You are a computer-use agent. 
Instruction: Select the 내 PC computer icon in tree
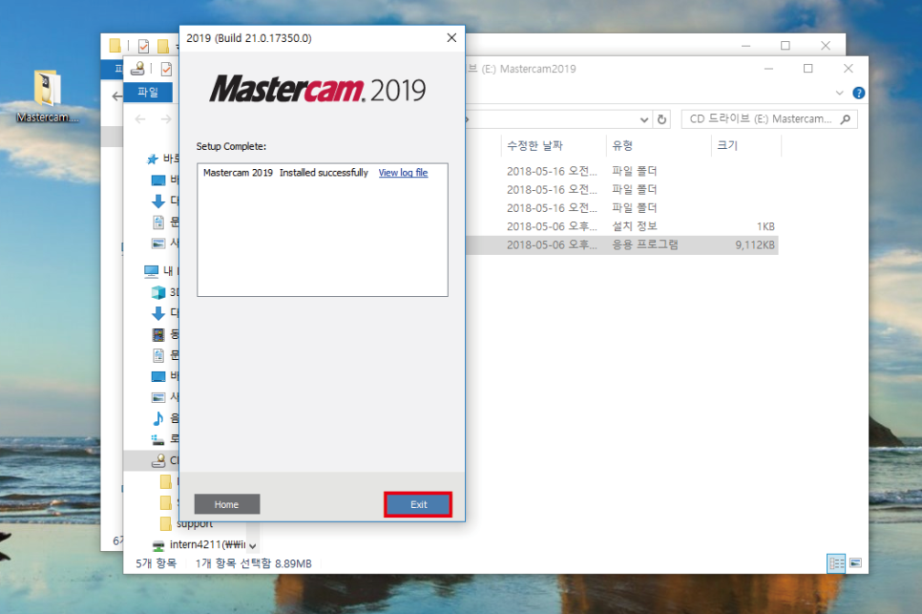(151, 271)
